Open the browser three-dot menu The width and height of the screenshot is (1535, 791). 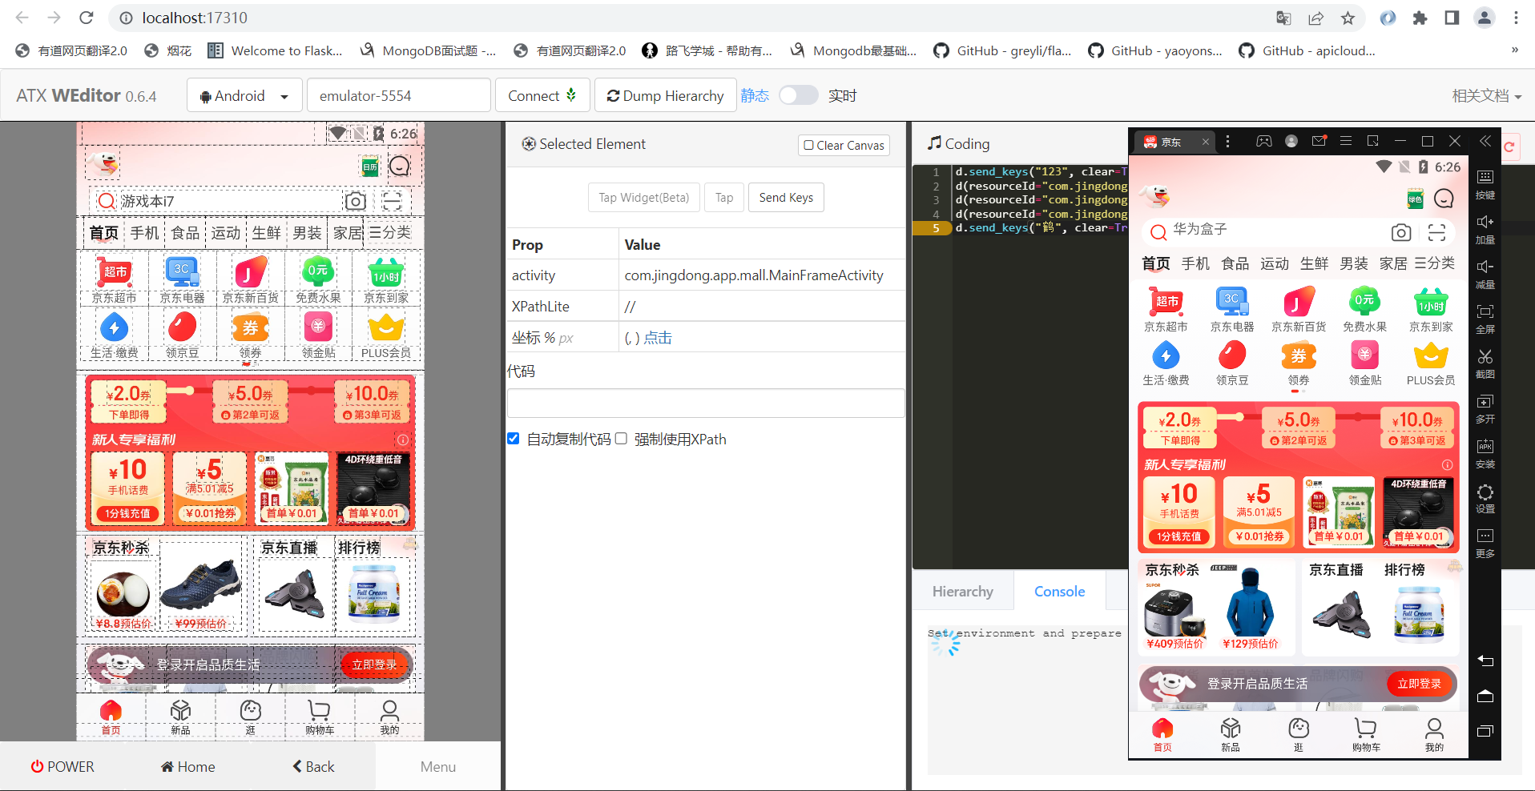coord(1516,18)
